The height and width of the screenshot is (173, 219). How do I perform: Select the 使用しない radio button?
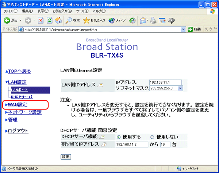pos(152,137)
